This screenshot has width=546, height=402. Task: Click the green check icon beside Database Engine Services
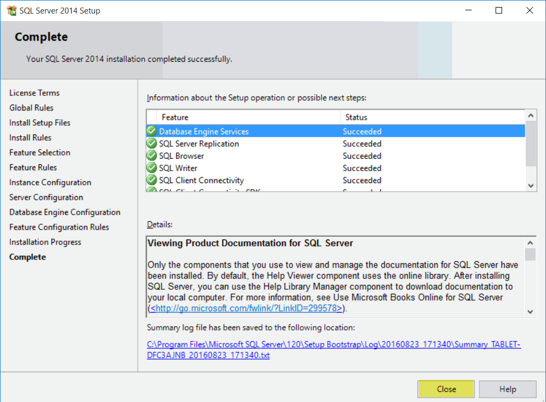click(x=151, y=131)
